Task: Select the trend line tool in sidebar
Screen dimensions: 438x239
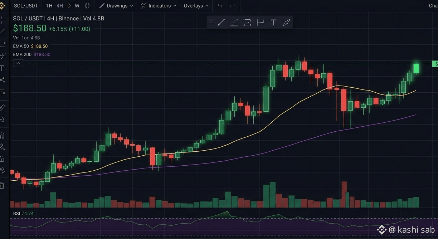Action: click(x=2, y=31)
